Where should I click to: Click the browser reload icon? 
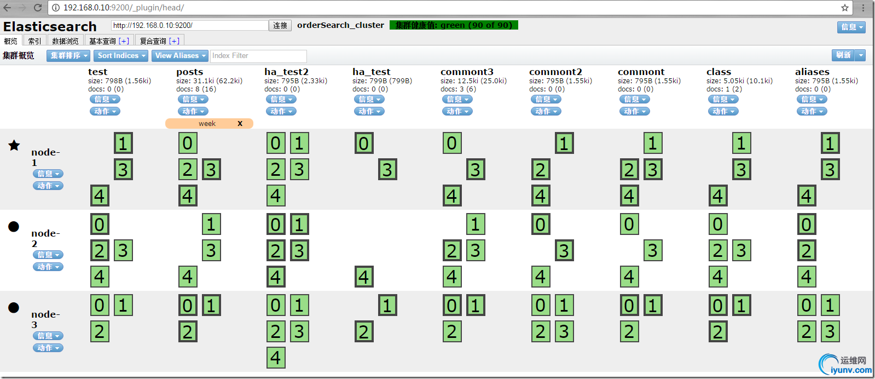(x=38, y=8)
